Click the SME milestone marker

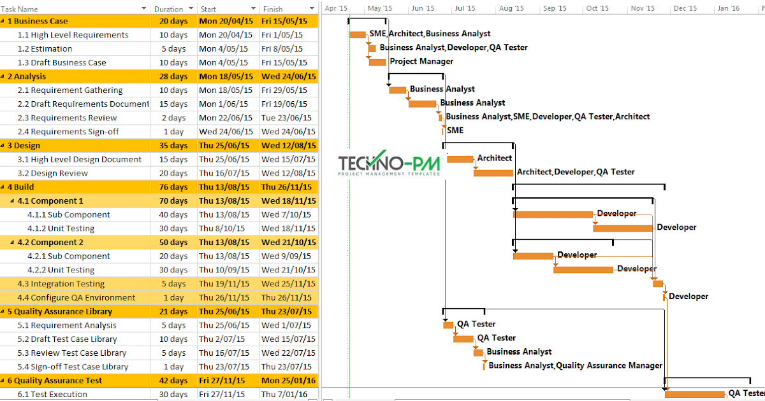tap(442, 130)
